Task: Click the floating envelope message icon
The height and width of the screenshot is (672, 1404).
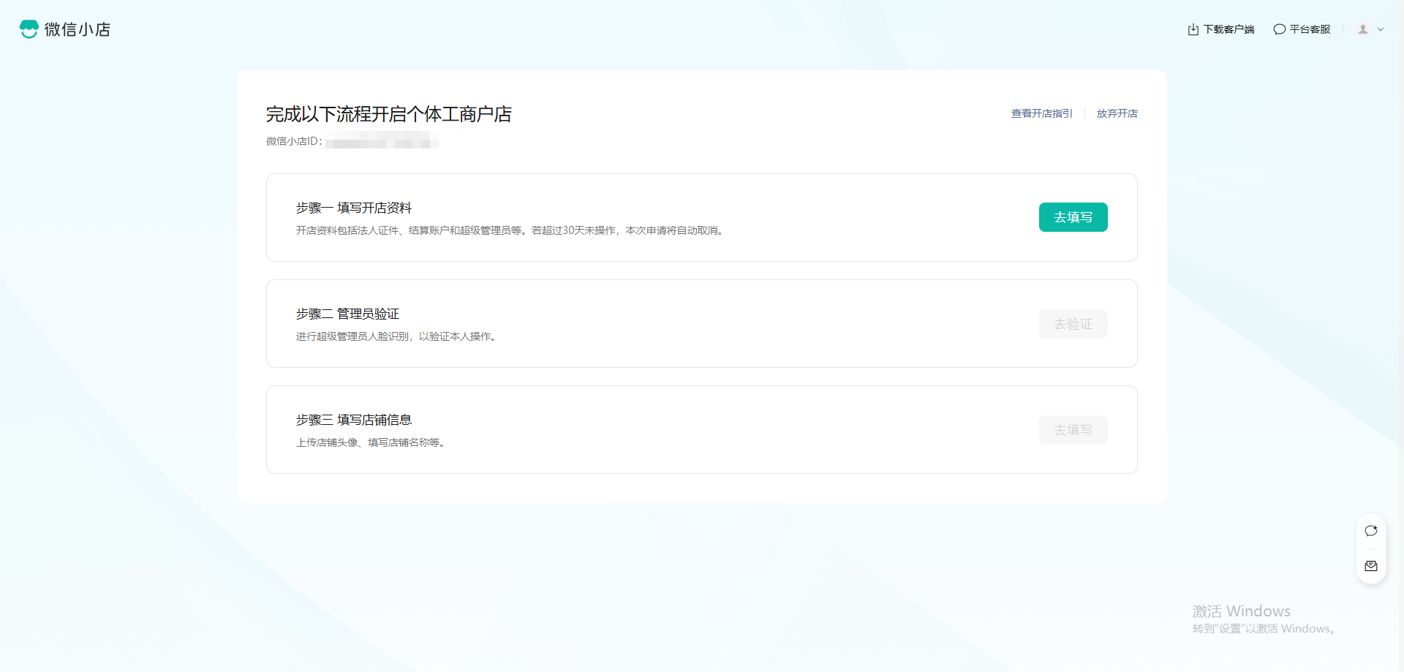Action: tap(1371, 566)
